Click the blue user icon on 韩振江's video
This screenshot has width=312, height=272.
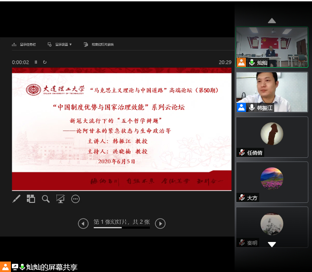[x=241, y=107]
